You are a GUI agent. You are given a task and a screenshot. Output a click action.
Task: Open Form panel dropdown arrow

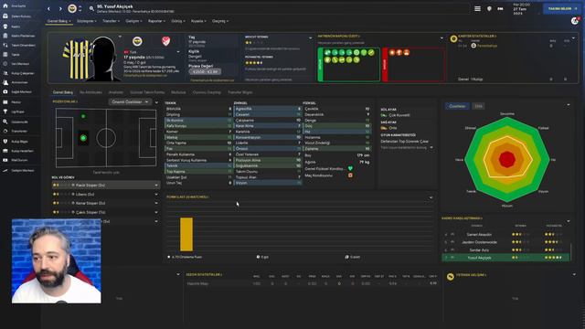coord(431,197)
